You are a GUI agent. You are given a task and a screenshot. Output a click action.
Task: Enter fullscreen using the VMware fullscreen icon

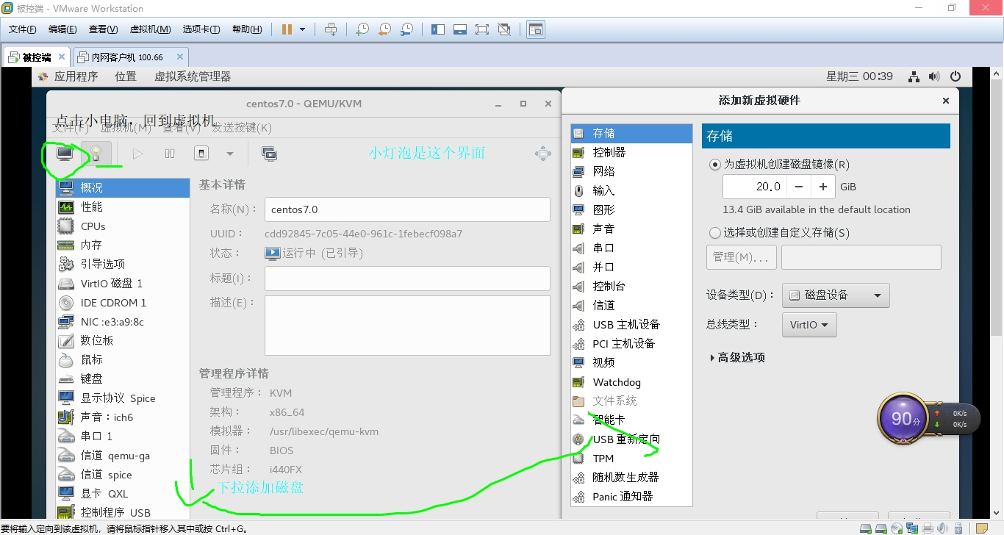[481, 29]
